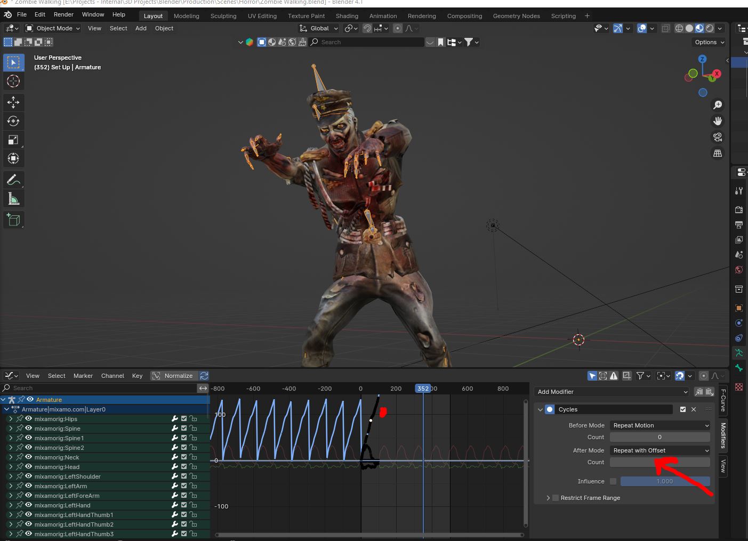Open the Render properties tab icon
The width and height of the screenshot is (748, 541).
[x=739, y=209]
